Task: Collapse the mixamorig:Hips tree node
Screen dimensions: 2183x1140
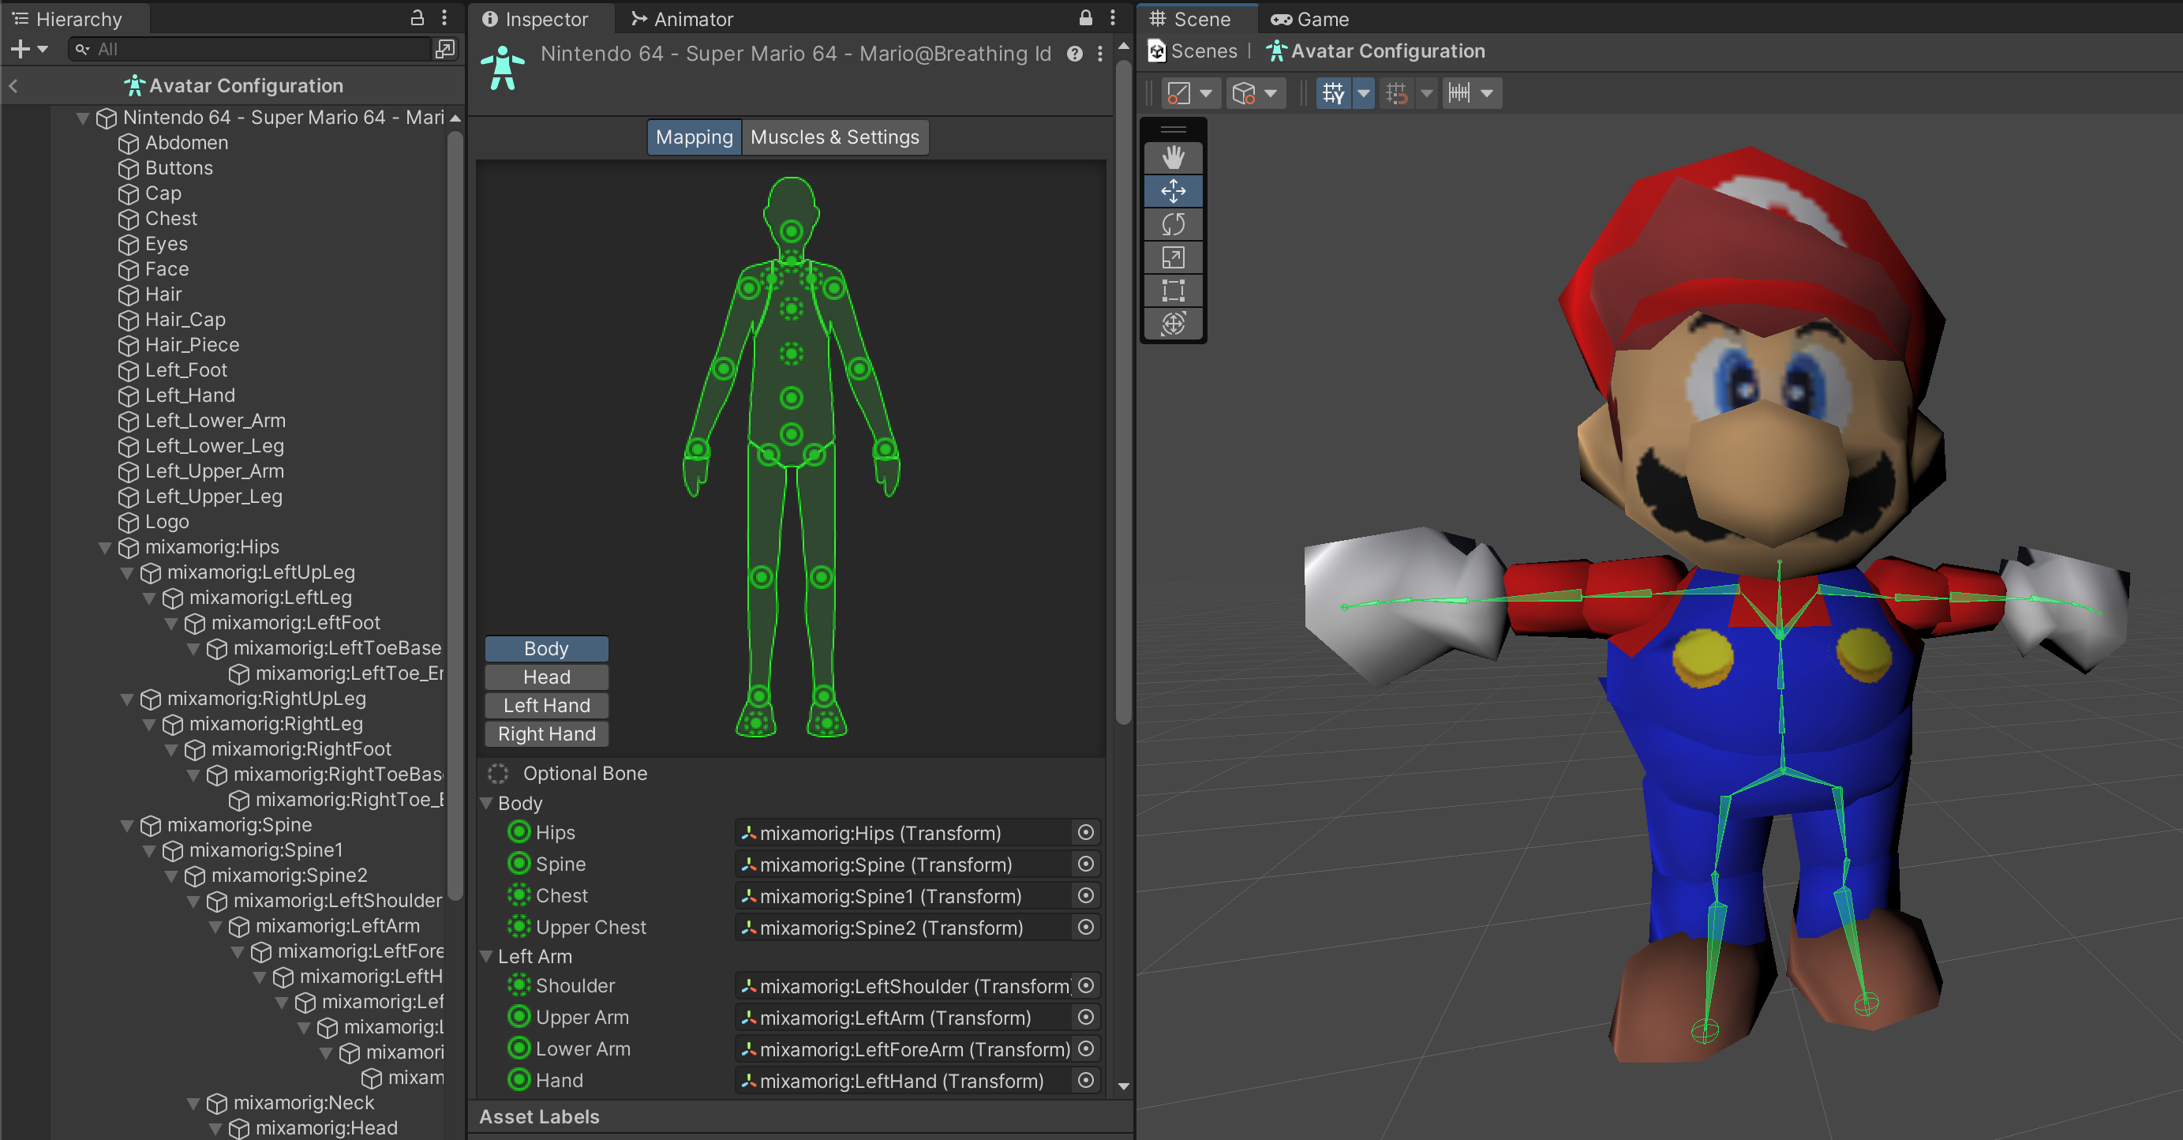Action: 105,548
